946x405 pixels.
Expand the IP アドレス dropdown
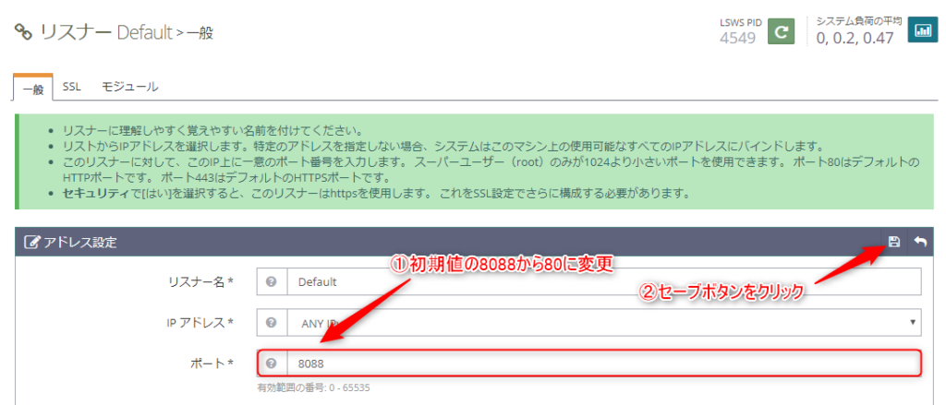[604, 323]
